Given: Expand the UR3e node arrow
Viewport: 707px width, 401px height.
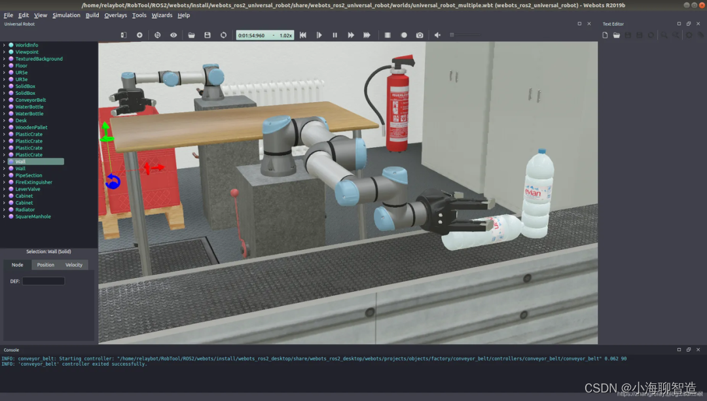Looking at the screenshot, I should [4, 79].
